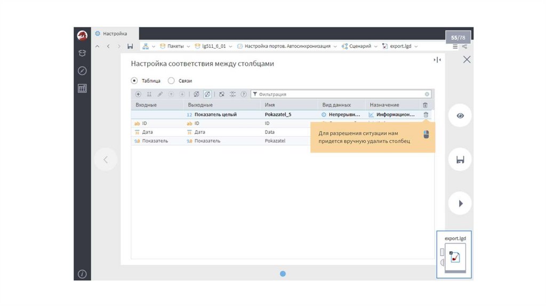Viewport: 546px width, 306px height.
Task: Click the blue progress dot at bottom
Action: (283, 273)
